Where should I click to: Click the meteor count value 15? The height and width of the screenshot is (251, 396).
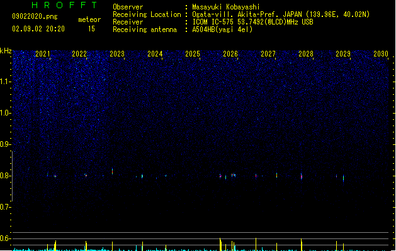coord(91,29)
